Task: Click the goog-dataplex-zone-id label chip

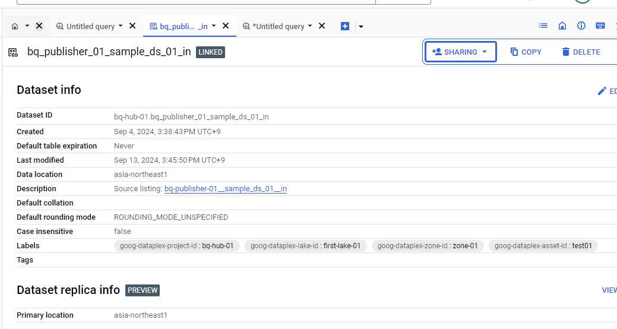Action: click(428, 246)
